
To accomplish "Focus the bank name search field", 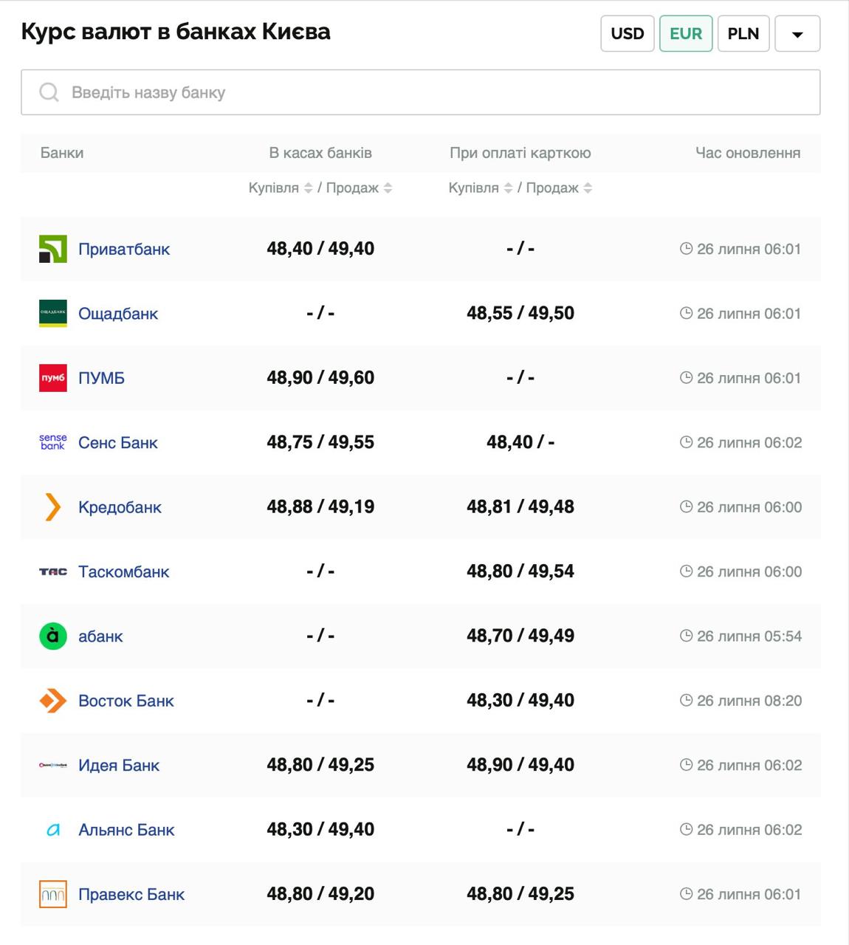I will point(443,92).
